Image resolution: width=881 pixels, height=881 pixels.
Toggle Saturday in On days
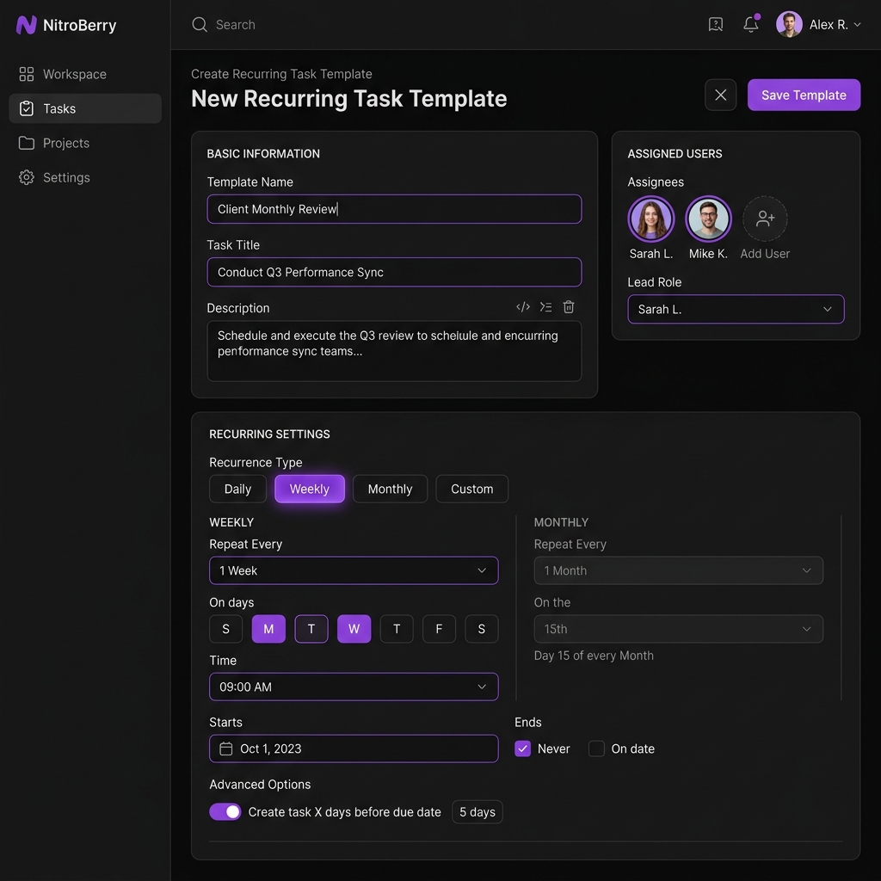coord(482,629)
